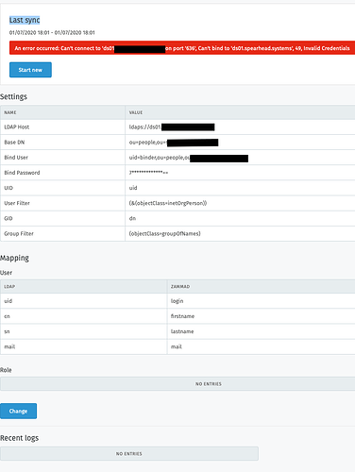This screenshot has width=355, height=472.
Task: Click the User subheading under Mapping
Action: [6, 273]
